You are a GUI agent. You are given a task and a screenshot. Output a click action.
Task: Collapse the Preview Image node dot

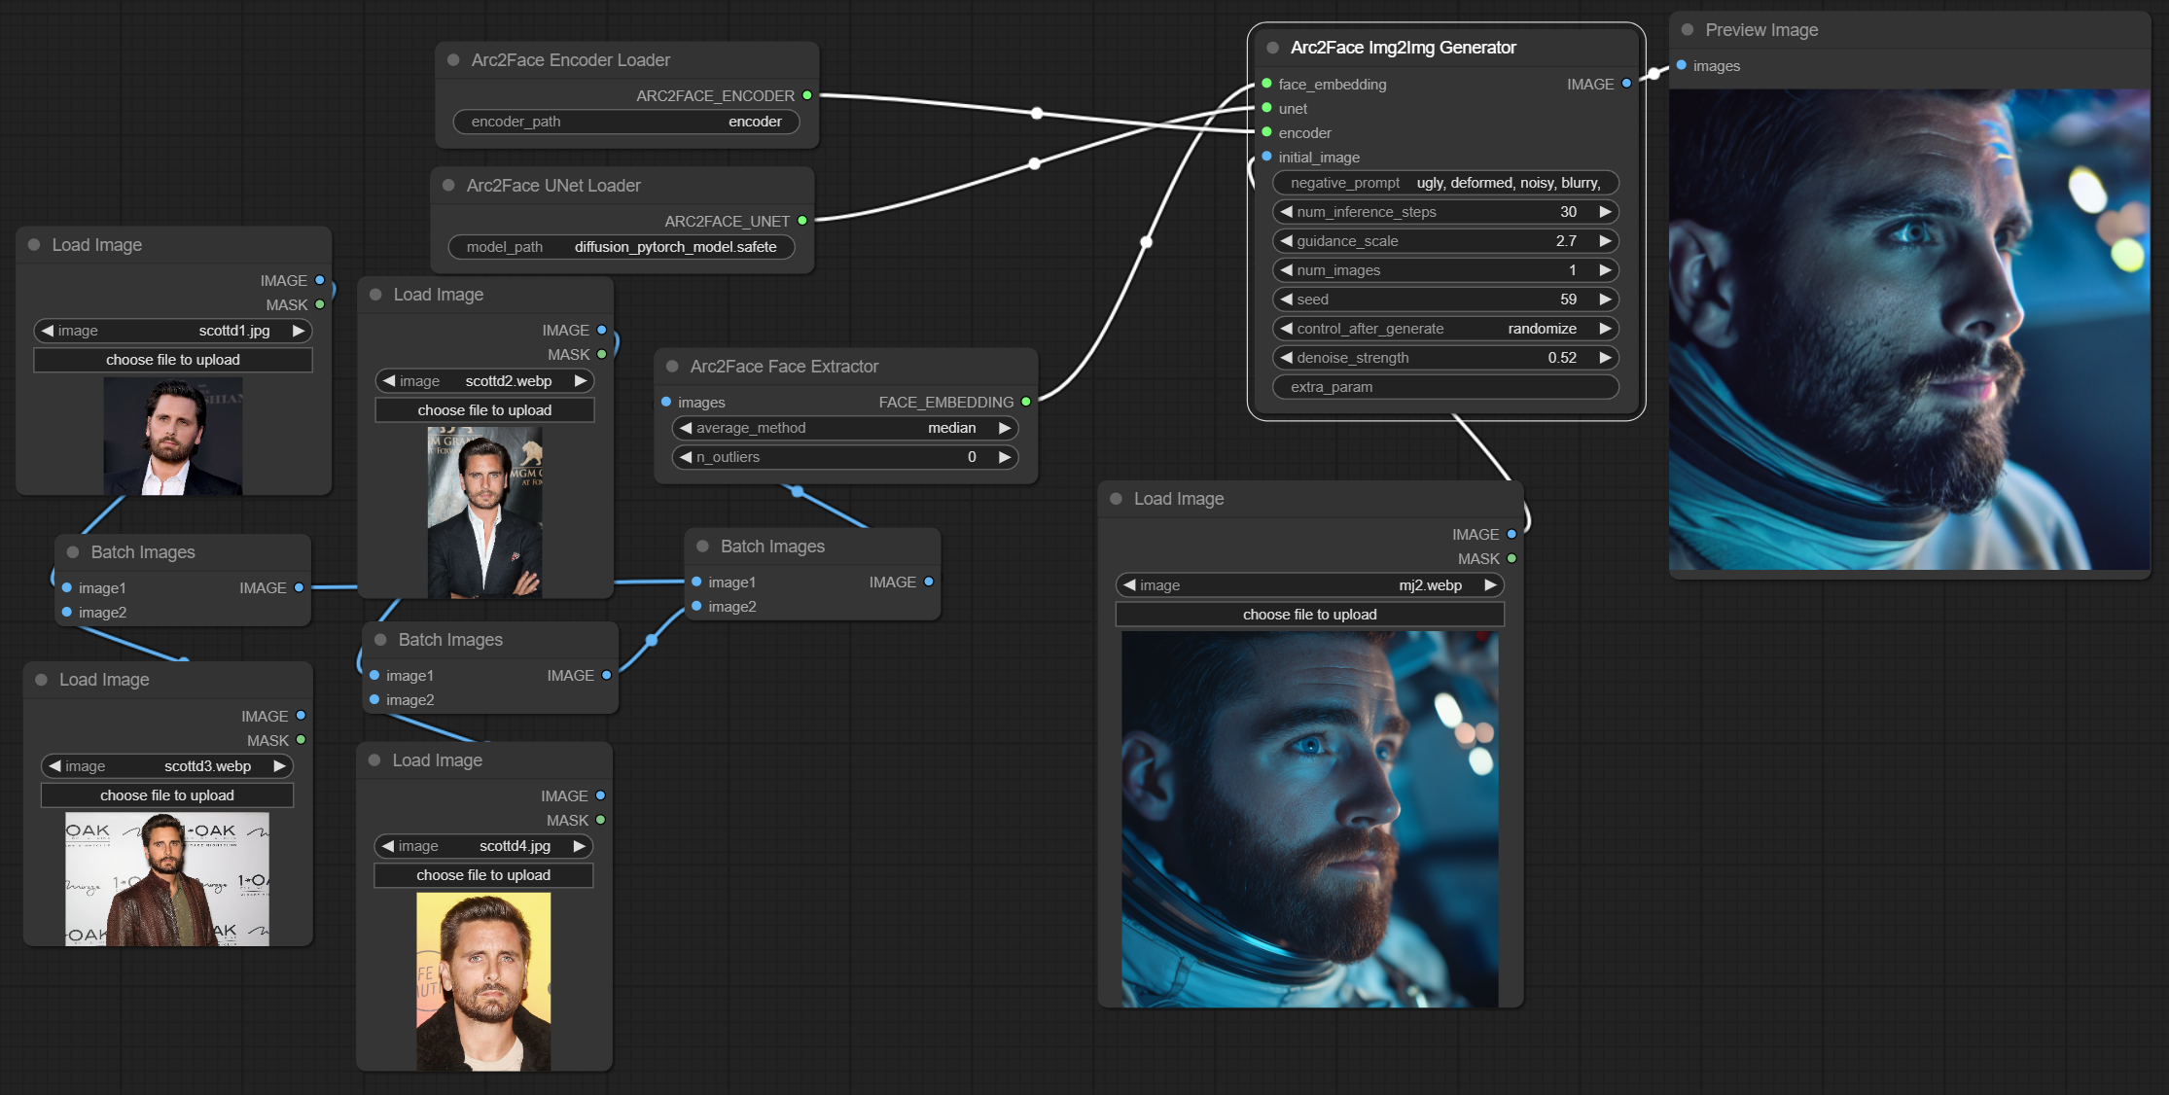[1688, 30]
